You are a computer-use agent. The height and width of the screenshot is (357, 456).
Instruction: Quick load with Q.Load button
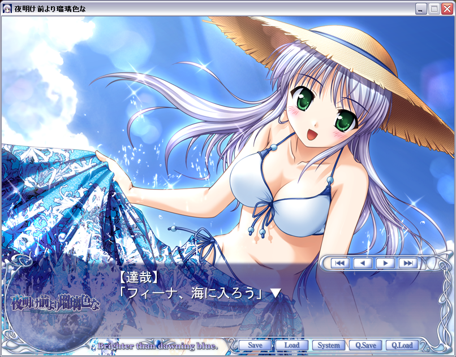pyautogui.click(x=402, y=345)
